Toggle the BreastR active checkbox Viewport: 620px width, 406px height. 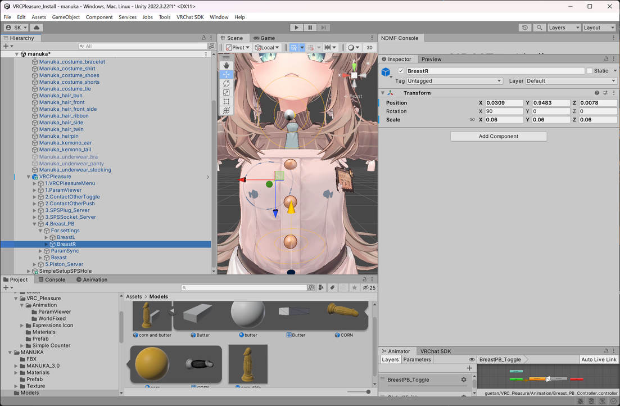pyautogui.click(x=401, y=71)
